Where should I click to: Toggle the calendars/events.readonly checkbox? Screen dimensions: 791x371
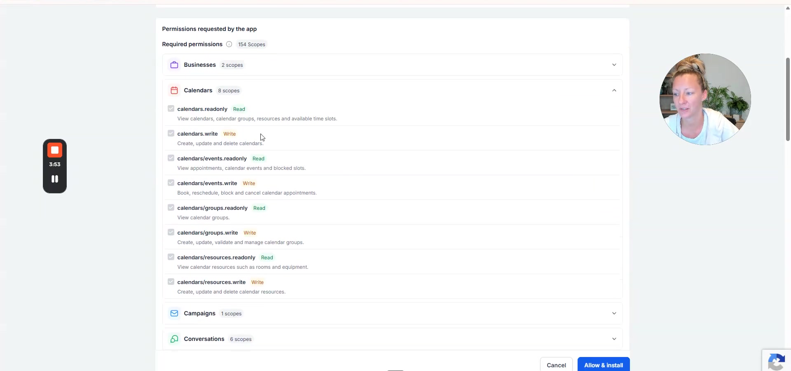[171, 158]
